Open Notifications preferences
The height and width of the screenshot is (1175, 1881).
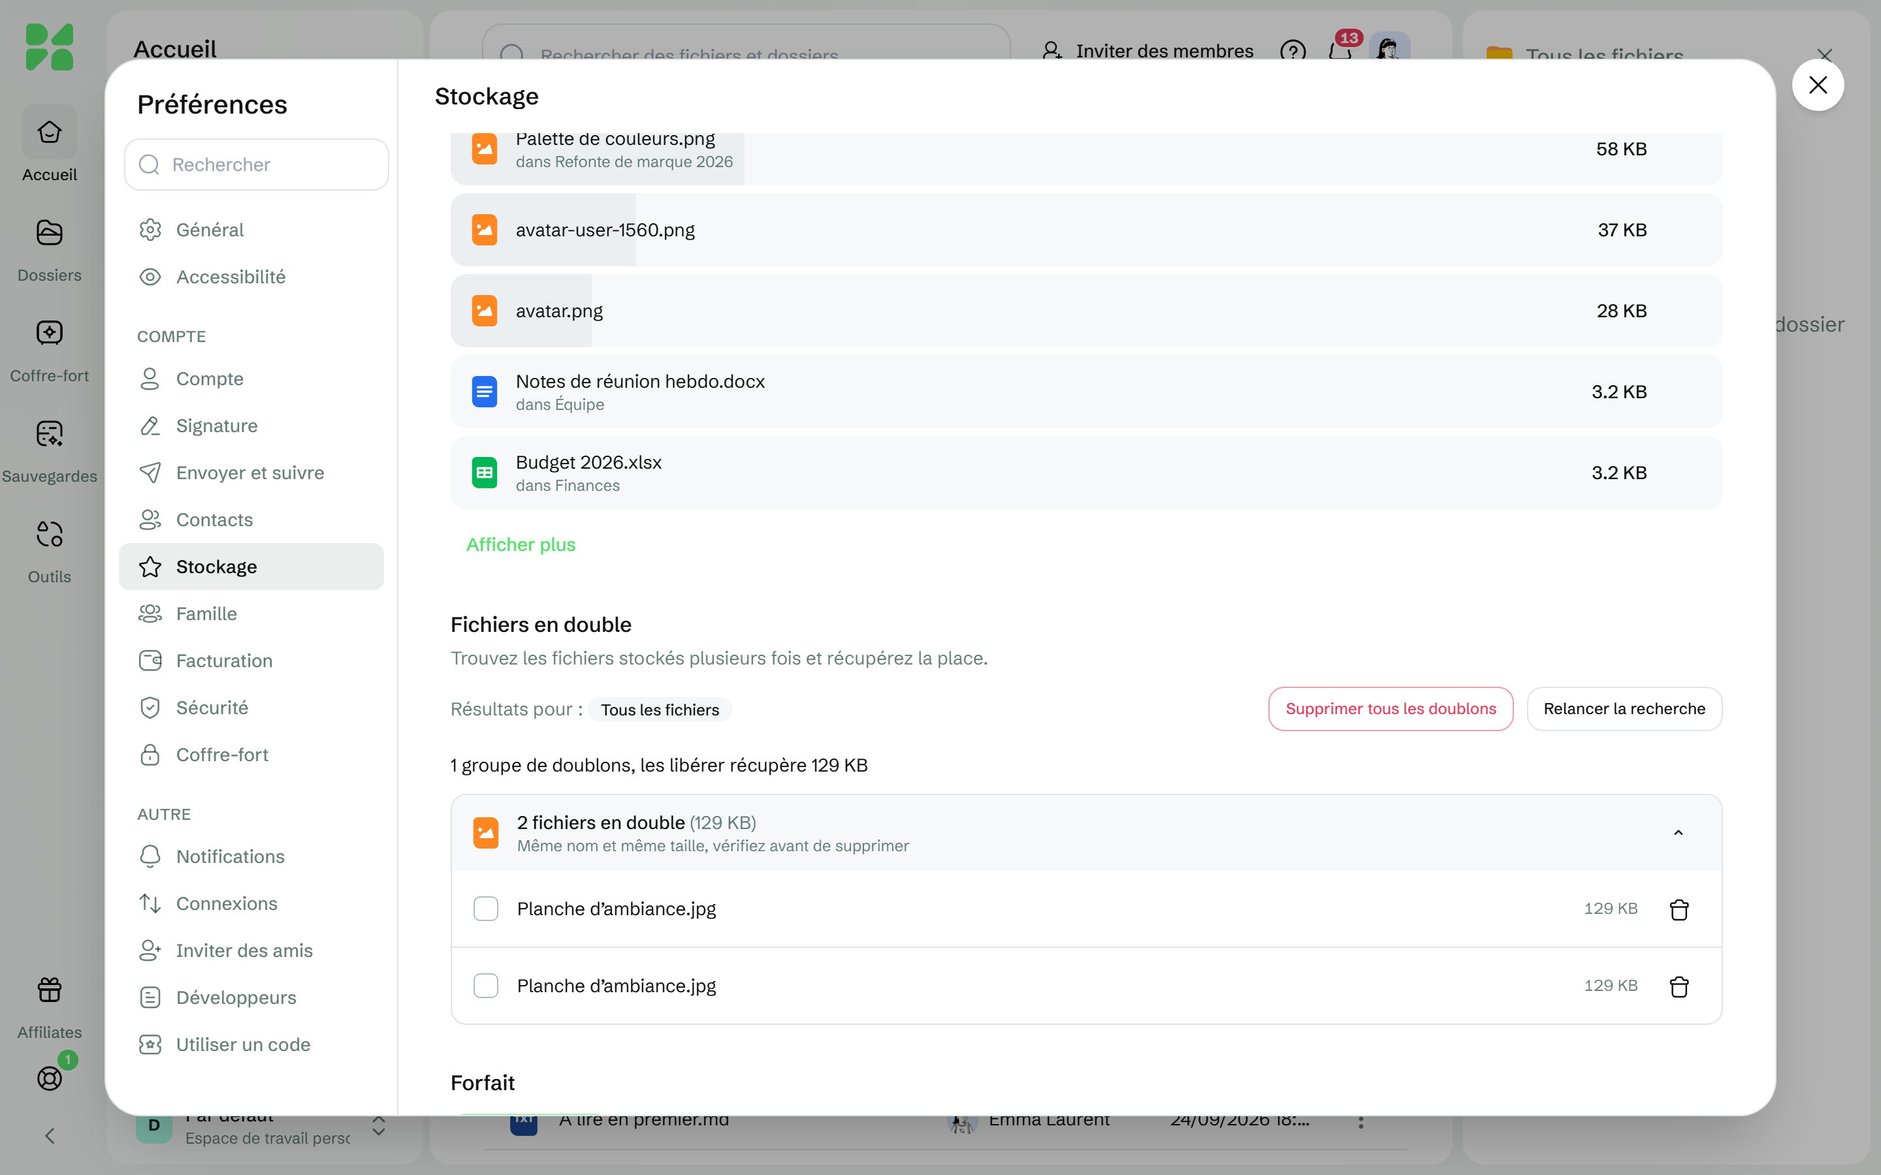coord(251,856)
